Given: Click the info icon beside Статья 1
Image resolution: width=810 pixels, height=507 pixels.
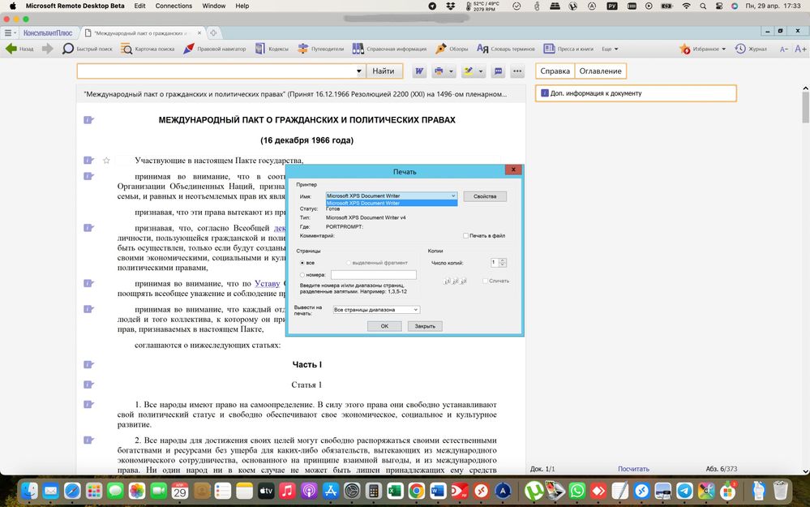Looking at the screenshot, I should 88,385.
